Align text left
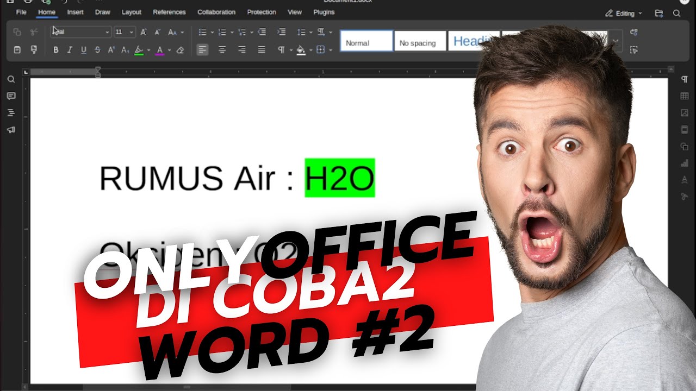This screenshot has height=391, width=696. pos(202,50)
